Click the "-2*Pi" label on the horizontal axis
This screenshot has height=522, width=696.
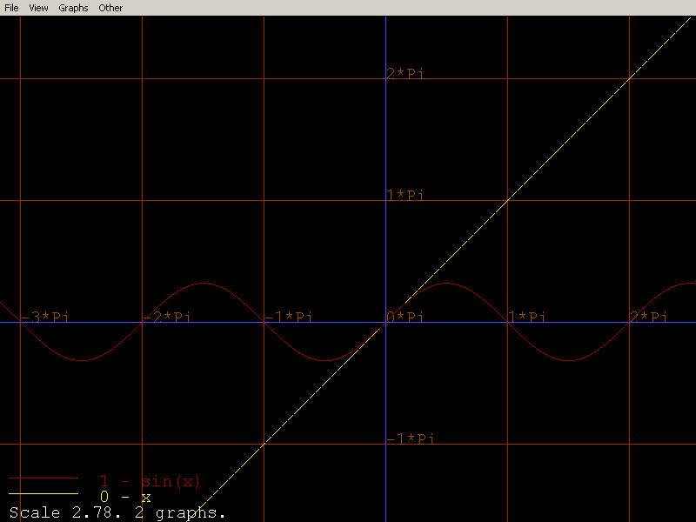(x=167, y=317)
